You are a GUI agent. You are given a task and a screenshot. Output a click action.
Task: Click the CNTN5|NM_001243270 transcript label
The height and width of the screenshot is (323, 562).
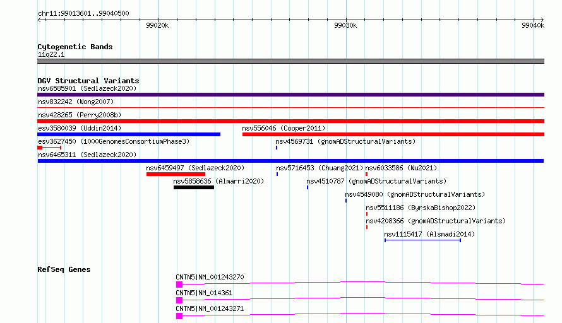click(210, 277)
